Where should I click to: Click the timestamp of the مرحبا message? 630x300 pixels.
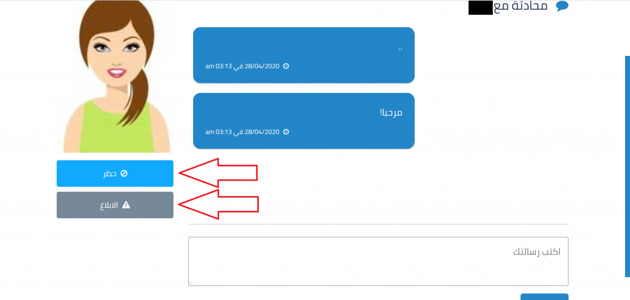(x=242, y=132)
